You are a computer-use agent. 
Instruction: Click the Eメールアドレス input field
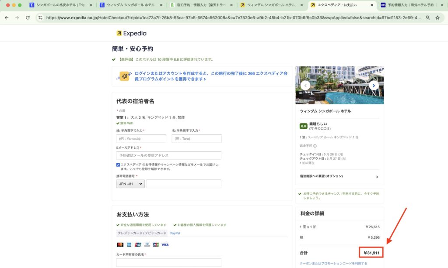[168, 155]
